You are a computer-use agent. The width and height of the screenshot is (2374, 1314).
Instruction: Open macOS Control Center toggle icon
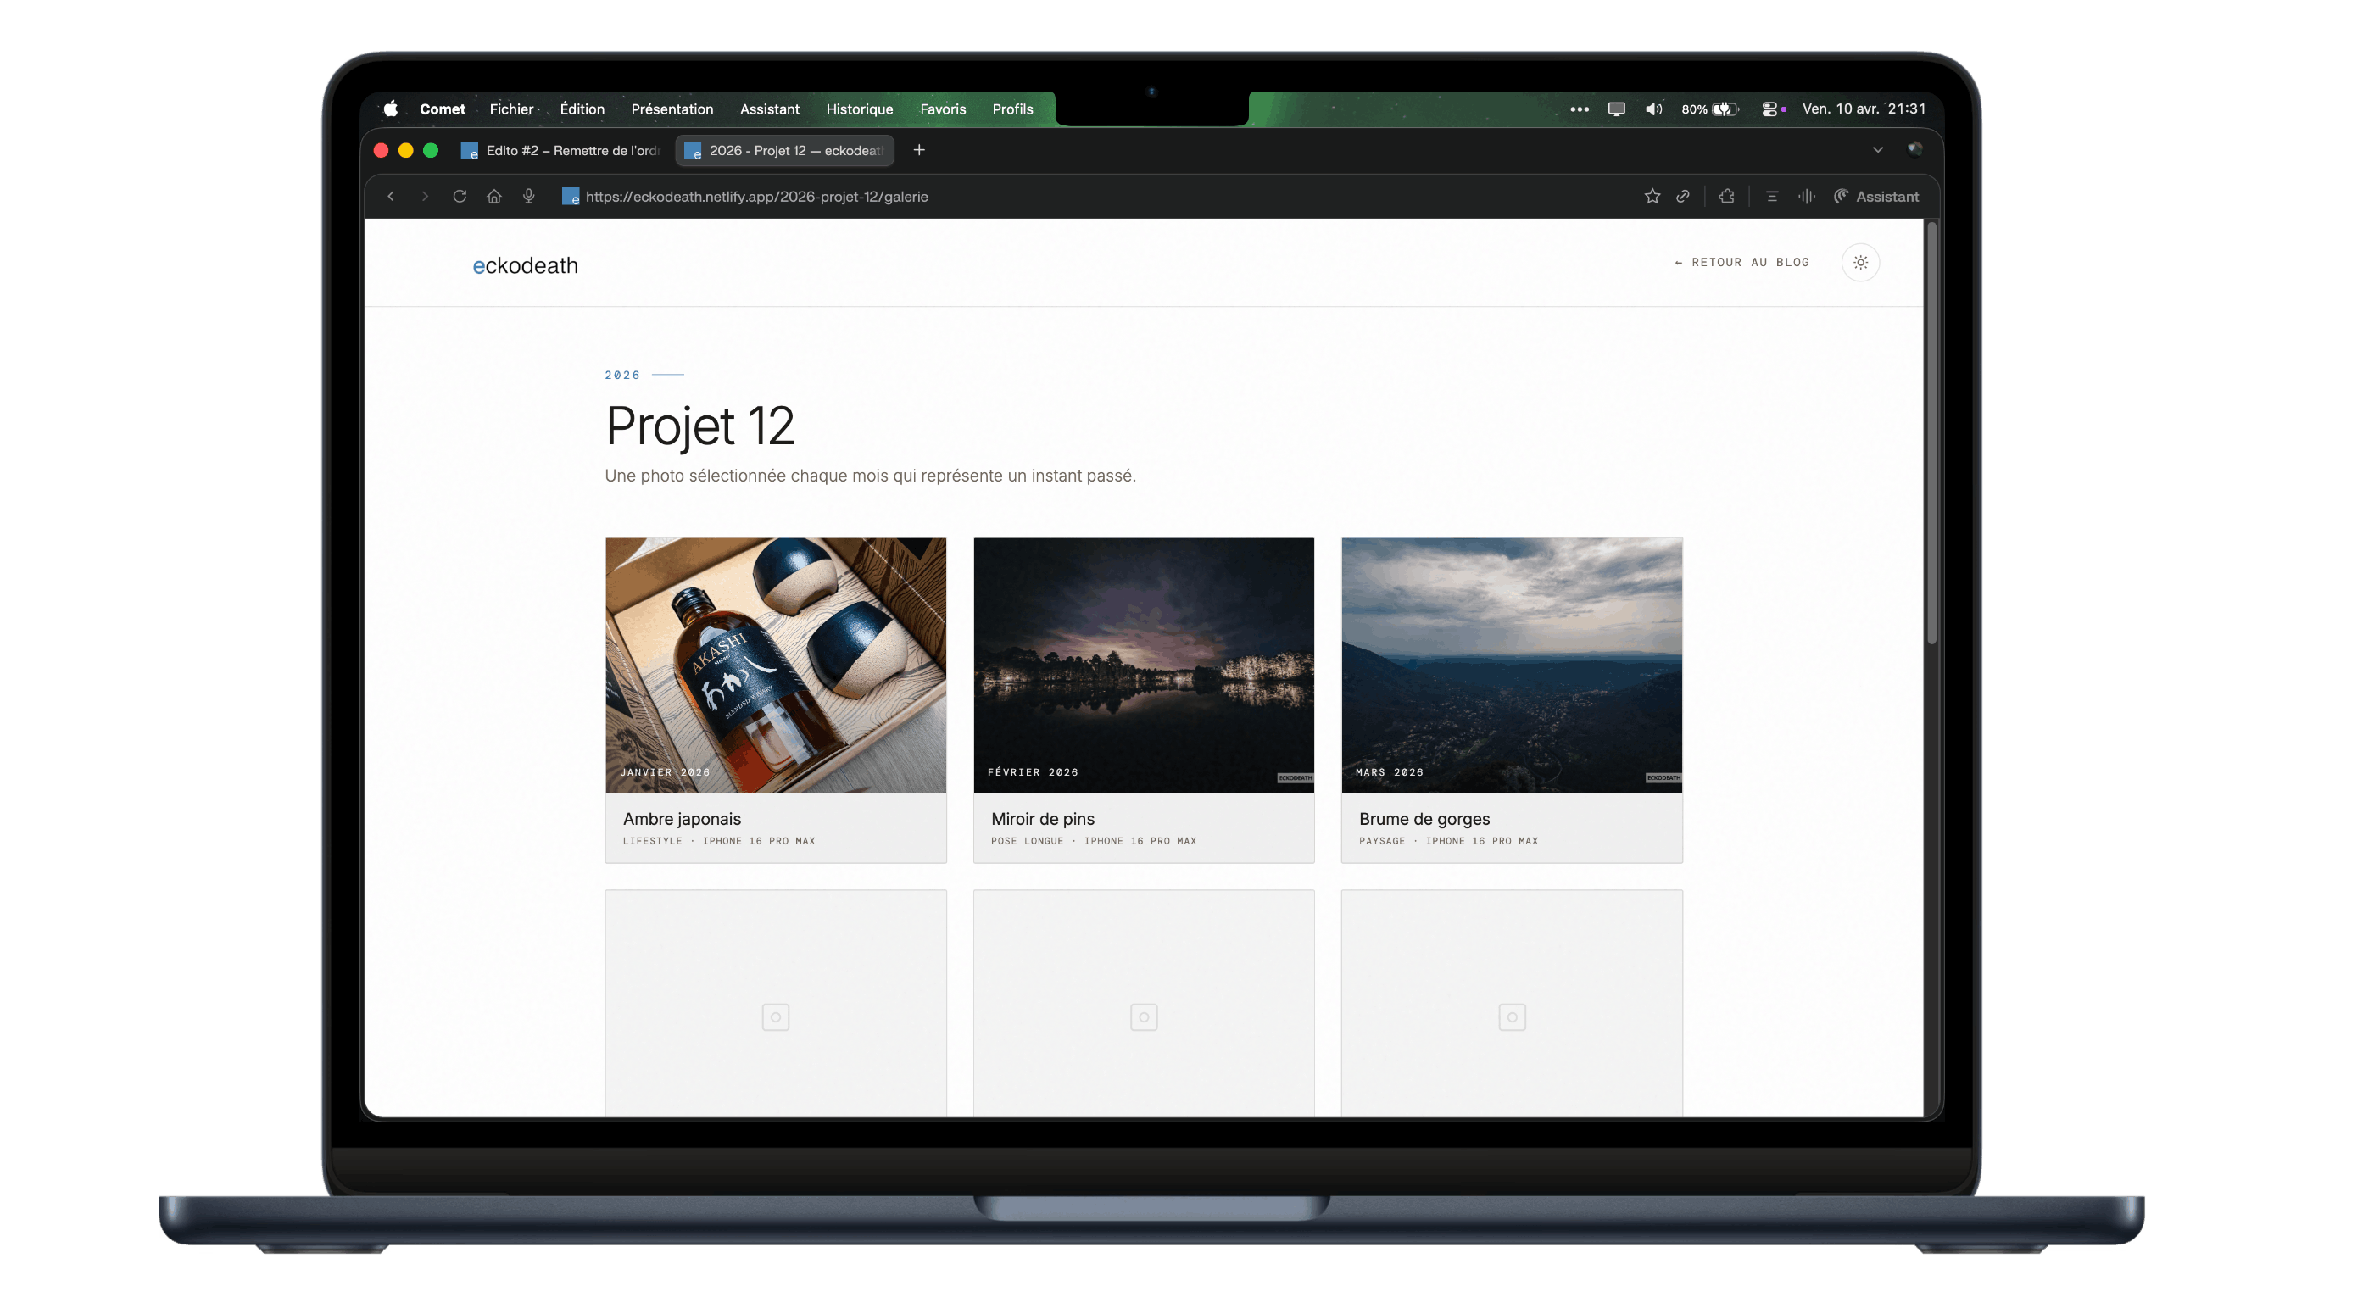coord(1769,109)
